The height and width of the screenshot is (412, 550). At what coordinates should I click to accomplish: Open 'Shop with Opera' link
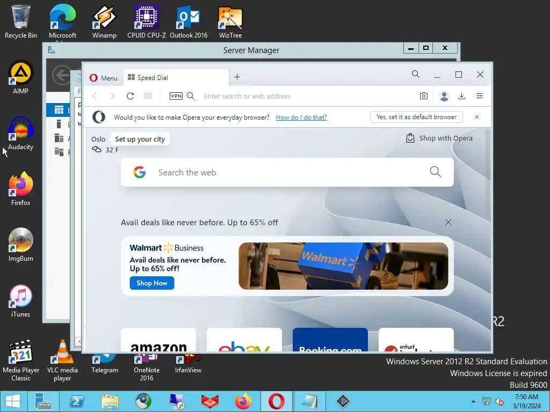[439, 138]
